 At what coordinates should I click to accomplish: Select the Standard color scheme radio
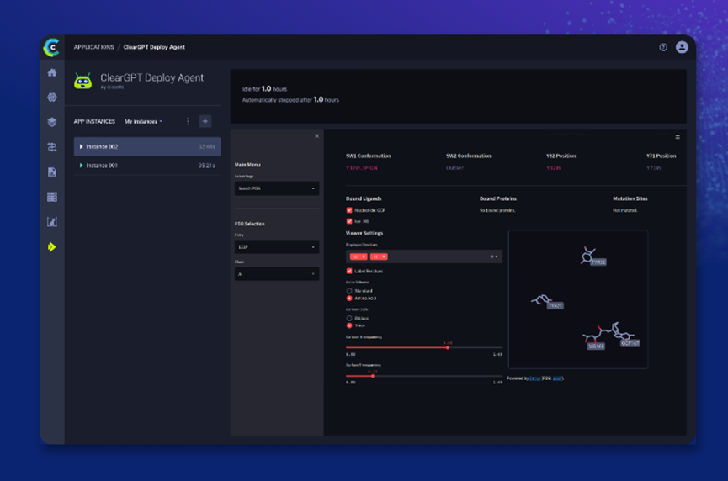(349, 291)
